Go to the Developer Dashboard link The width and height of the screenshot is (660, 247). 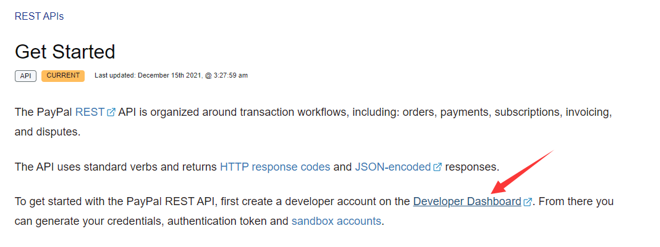pyautogui.click(x=467, y=201)
